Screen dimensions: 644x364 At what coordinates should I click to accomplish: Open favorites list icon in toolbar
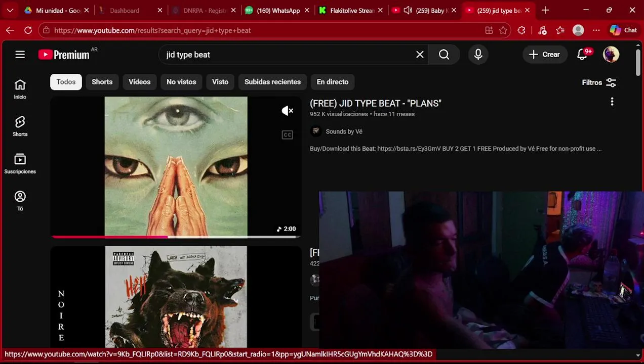point(560,30)
